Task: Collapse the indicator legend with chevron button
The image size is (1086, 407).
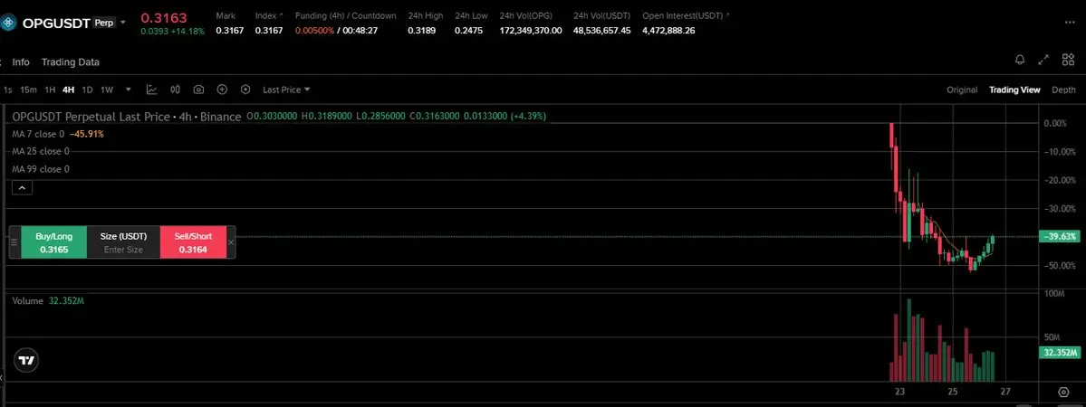Action: coord(22,187)
